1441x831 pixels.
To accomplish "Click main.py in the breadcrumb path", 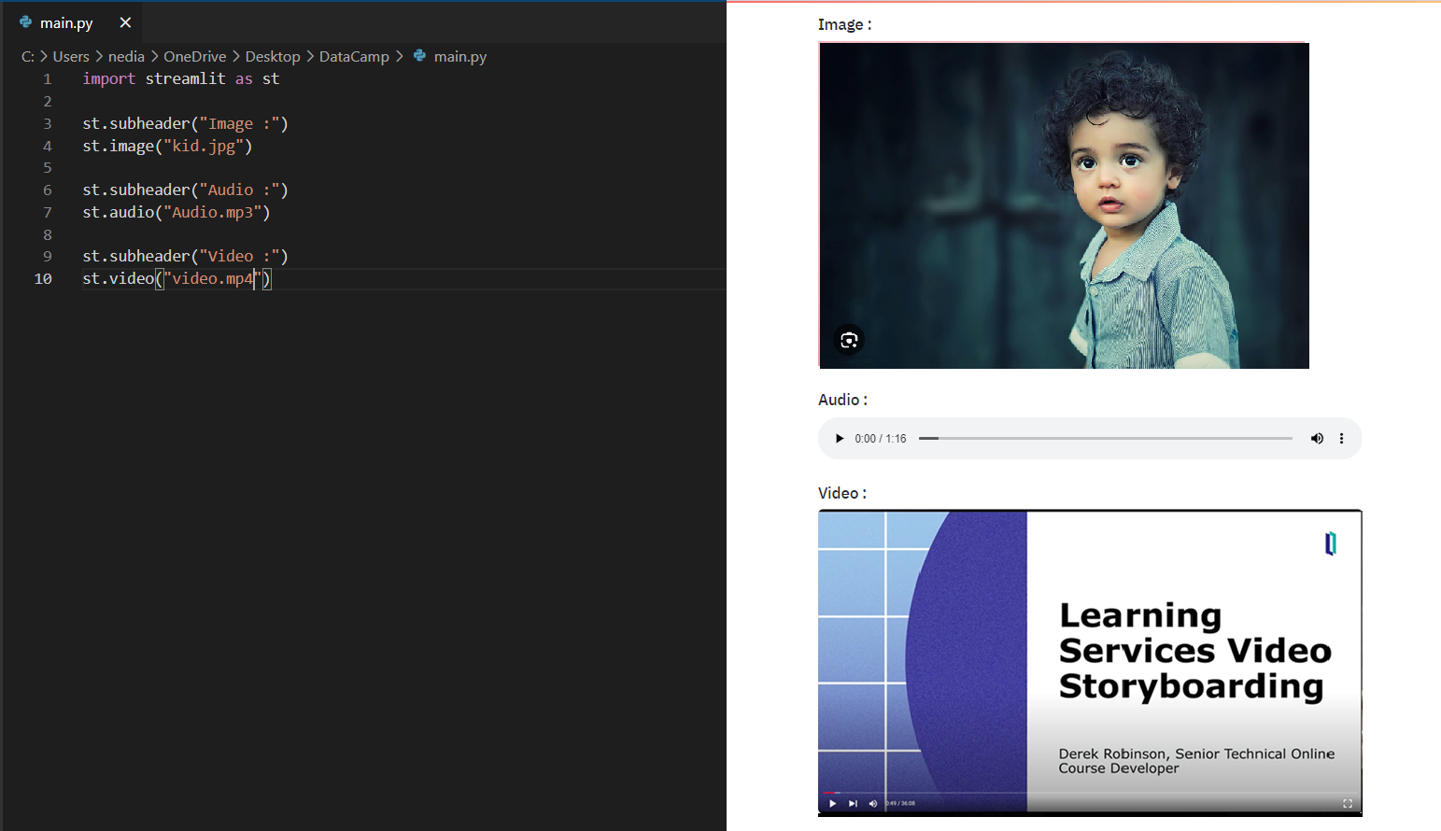I will coord(459,57).
